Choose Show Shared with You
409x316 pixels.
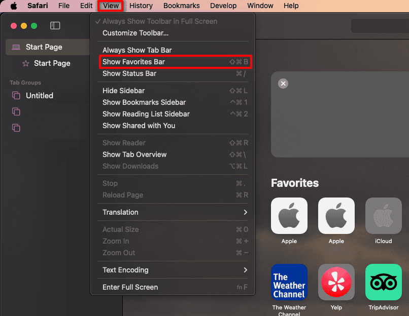coord(173,126)
